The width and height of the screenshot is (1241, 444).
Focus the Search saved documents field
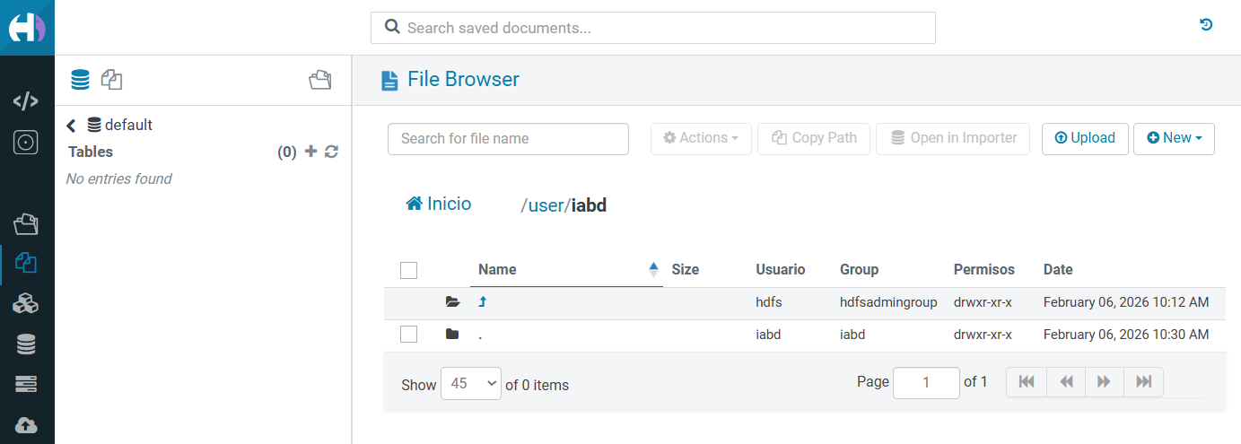[x=653, y=28]
